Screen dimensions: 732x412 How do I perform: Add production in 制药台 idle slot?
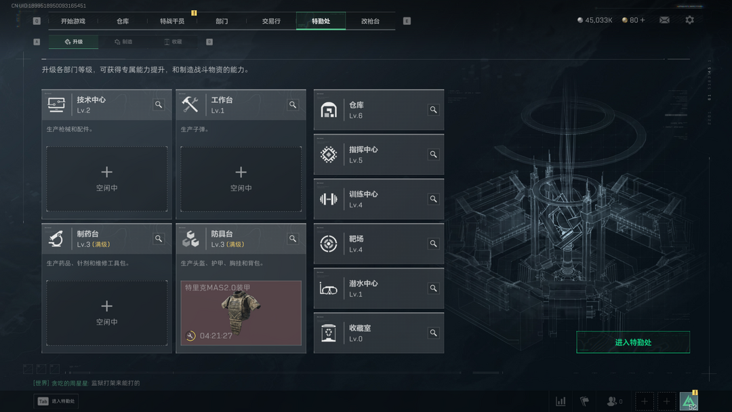coord(107,313)
